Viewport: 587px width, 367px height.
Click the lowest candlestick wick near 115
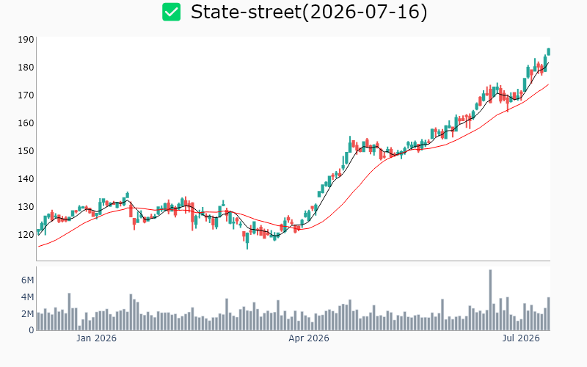point(247,241)
